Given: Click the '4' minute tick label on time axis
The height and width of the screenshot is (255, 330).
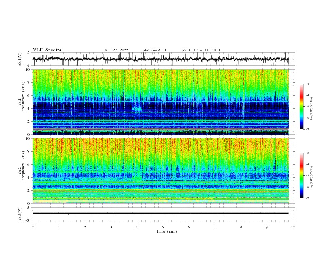Looking at the screenshot, I should [137, 227].
